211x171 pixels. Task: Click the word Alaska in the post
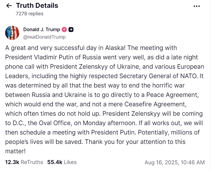(115, 48)
